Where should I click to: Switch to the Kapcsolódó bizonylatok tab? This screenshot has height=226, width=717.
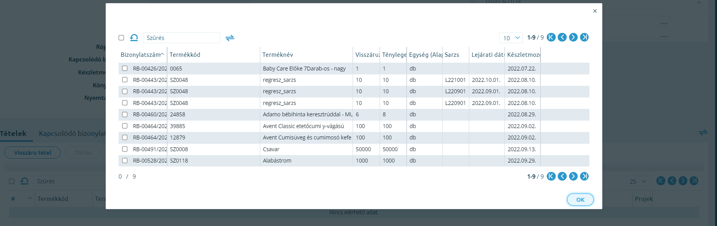[72, 134]
